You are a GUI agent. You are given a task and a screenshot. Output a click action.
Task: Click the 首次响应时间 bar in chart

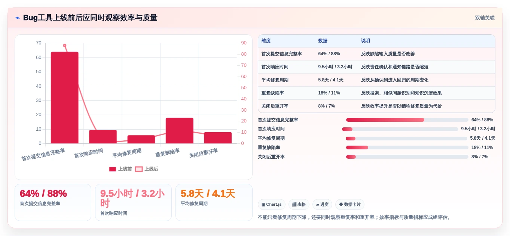pyautogui.click(x=103, y=137)
